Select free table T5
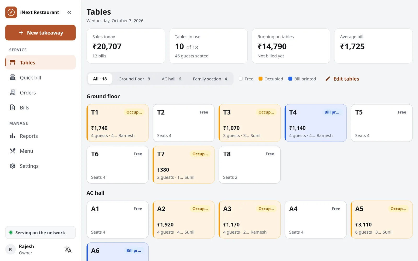The height and width of the screenshot is (261, 418). (382, 123)
